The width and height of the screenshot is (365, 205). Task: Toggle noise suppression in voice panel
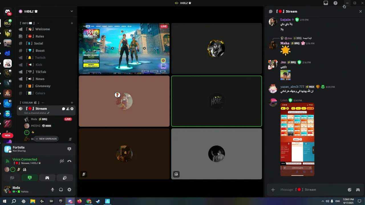pyautogui.click(x=62, y=161)
